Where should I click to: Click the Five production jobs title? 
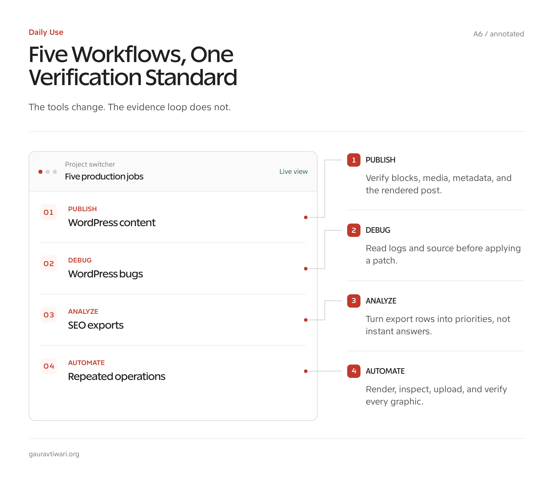104,177
